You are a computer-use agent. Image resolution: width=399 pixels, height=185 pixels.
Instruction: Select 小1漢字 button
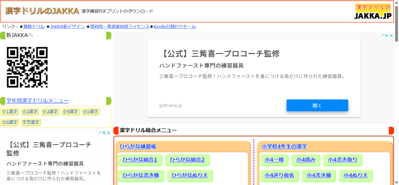pyautogui.click(x=10, y=111)
